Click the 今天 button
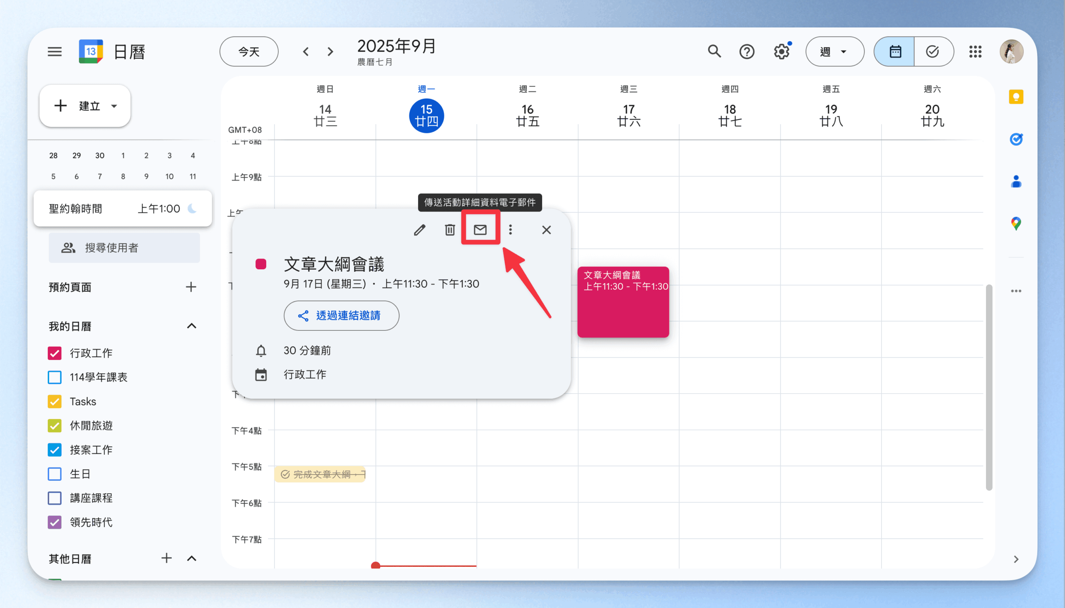The image size is (1065, 608). 249,52
